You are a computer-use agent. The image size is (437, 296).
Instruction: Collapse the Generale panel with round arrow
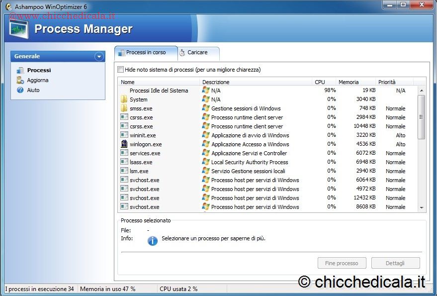[99, 57]
